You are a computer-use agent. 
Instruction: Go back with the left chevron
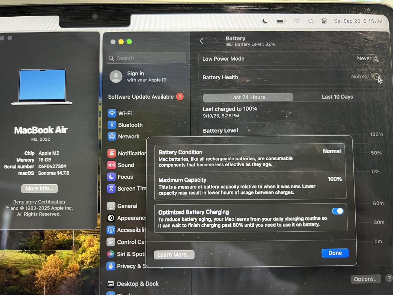click(201, 41)
